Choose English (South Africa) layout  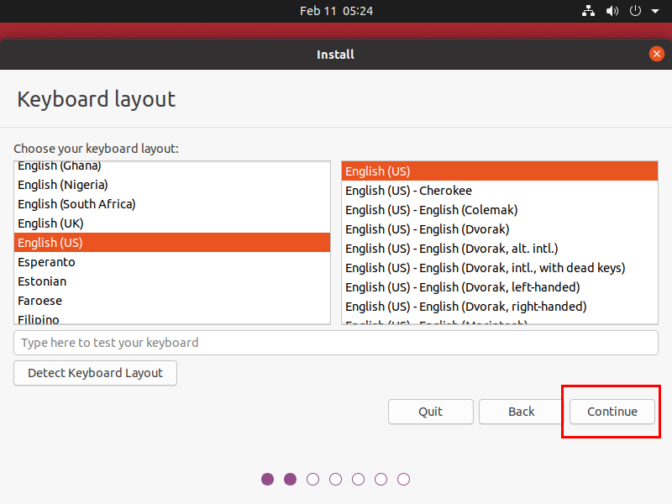point(172,204)
